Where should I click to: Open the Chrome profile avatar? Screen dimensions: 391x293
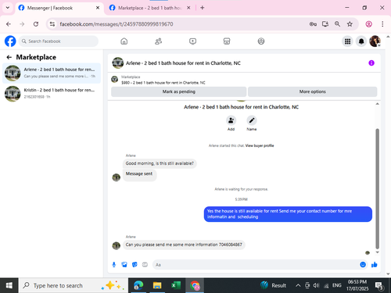coord(368,24)
